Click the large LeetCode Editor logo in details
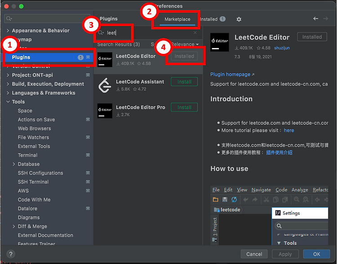Screen dimensions: 337x264 point(219,42)
